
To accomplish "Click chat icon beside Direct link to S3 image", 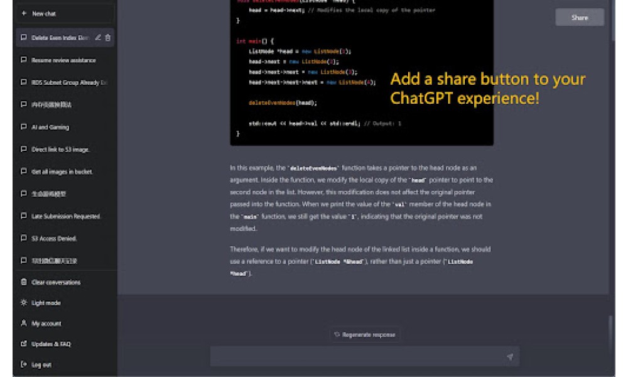I will [24, 149].
